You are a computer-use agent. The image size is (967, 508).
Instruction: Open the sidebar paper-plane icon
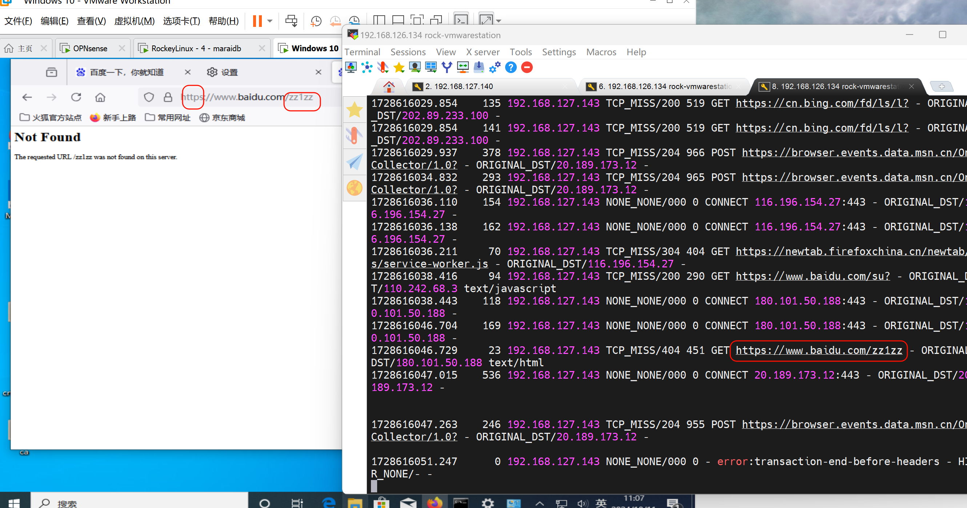coord(354,162)
